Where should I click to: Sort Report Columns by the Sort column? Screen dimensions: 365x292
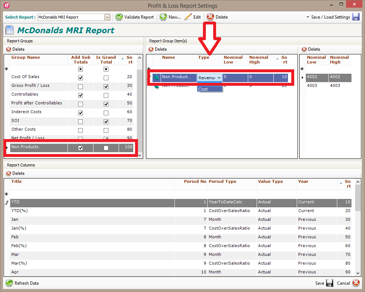(x=345, y=184)
